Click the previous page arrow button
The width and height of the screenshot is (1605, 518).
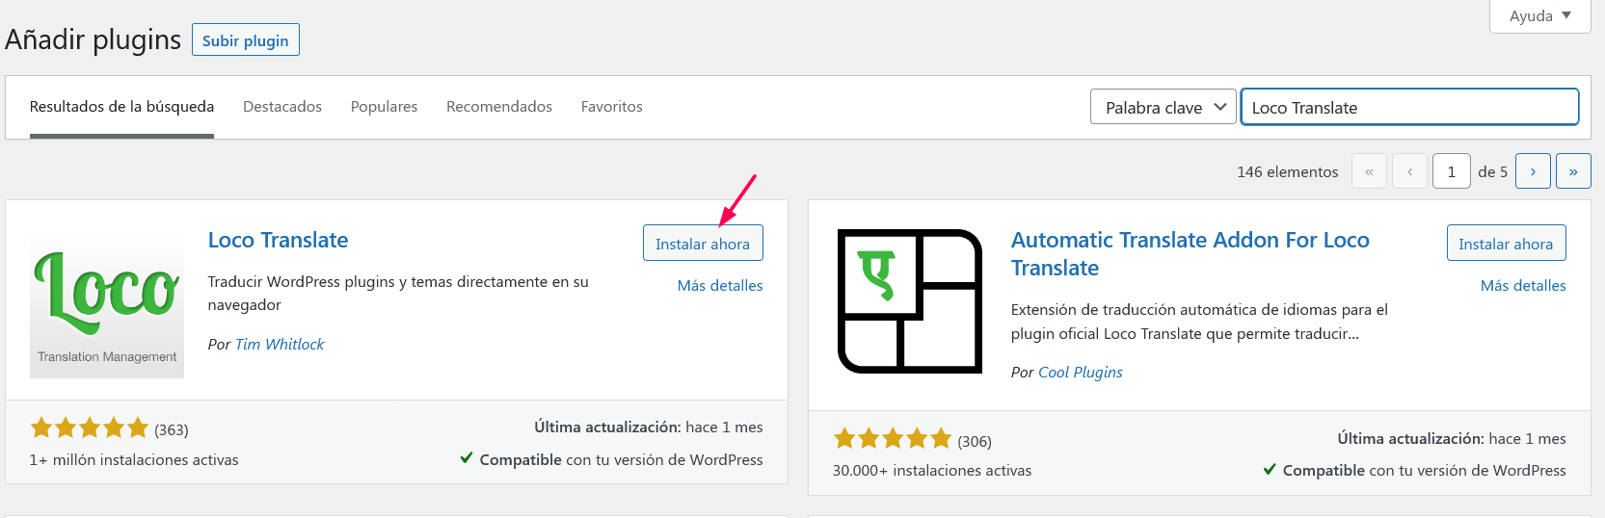click(x=1409, y=171)
